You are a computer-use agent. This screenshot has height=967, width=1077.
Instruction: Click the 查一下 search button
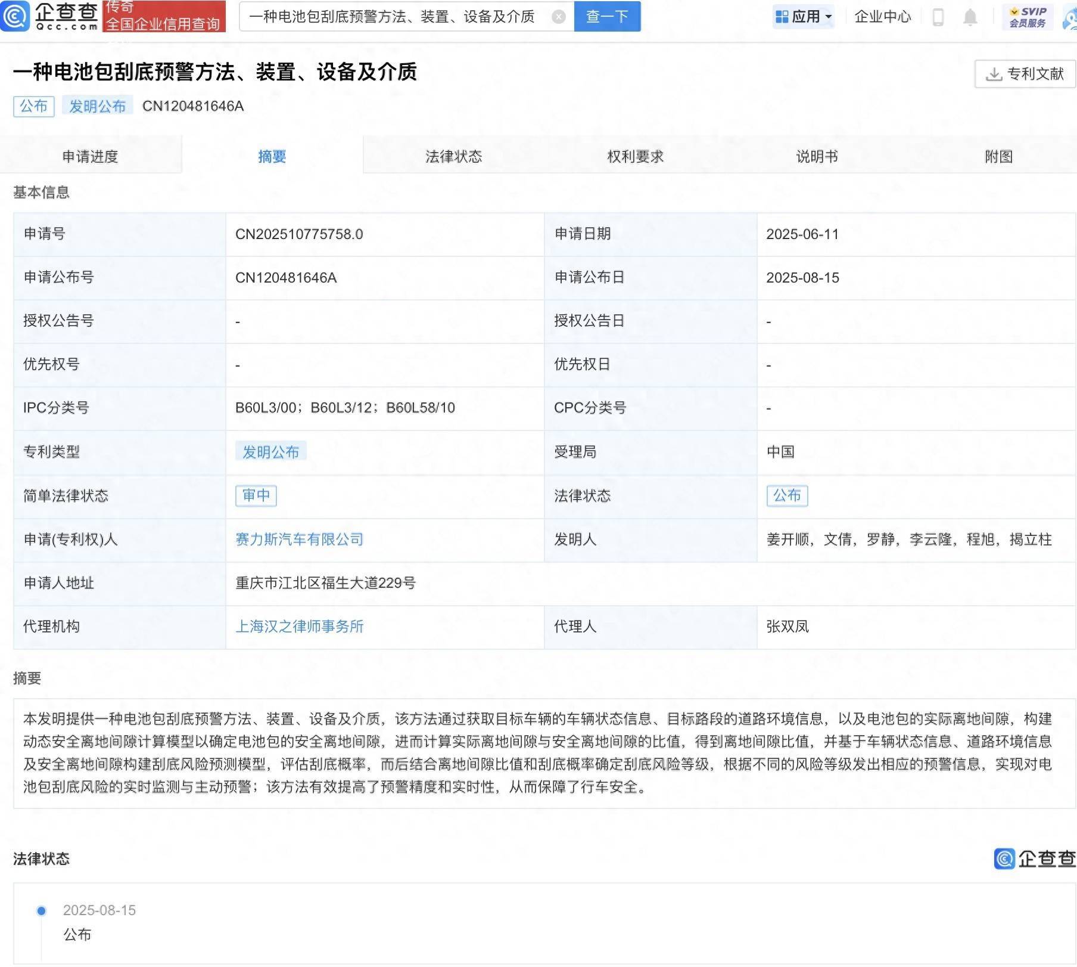(606, 17)
